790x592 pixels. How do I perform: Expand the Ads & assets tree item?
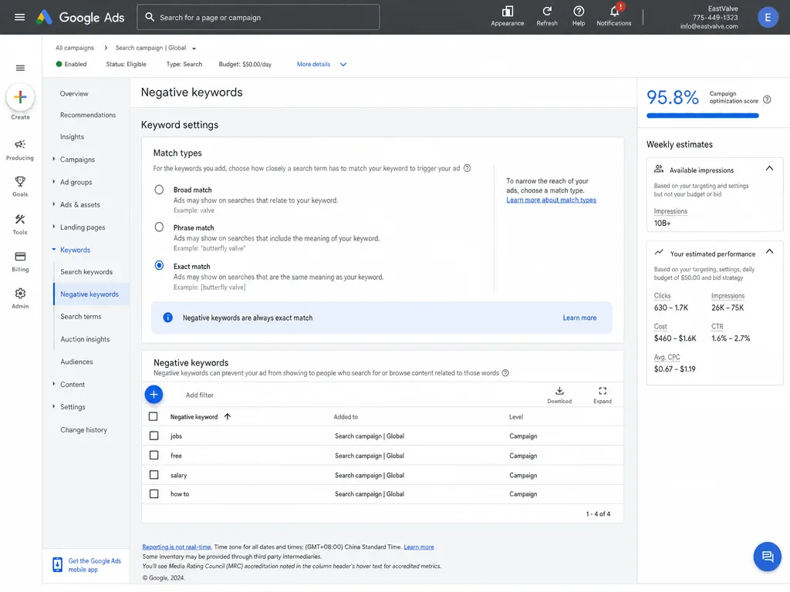[54, 204]
